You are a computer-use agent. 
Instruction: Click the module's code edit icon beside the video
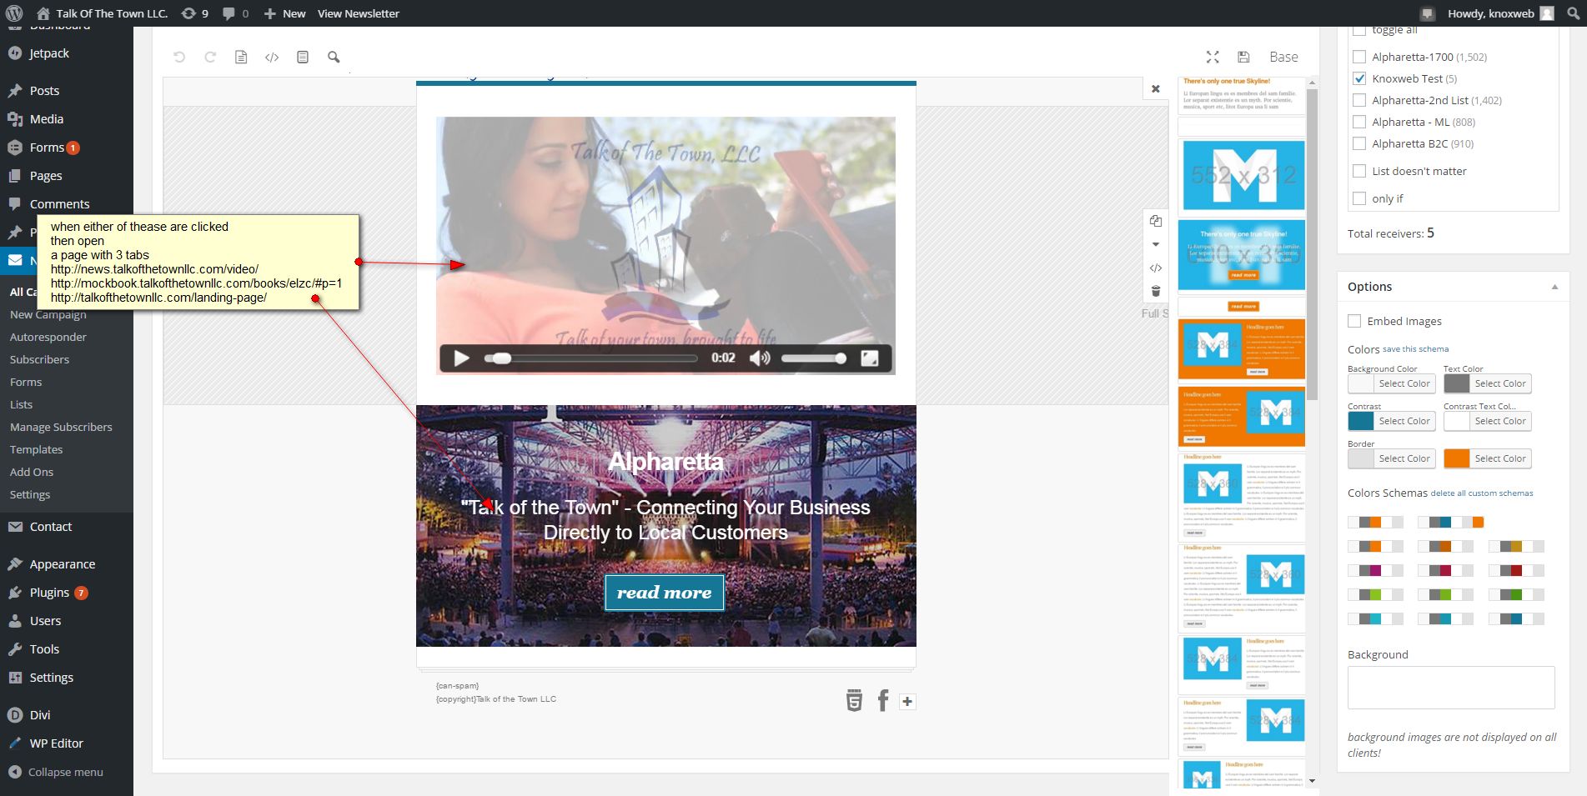coord(1156,268)
